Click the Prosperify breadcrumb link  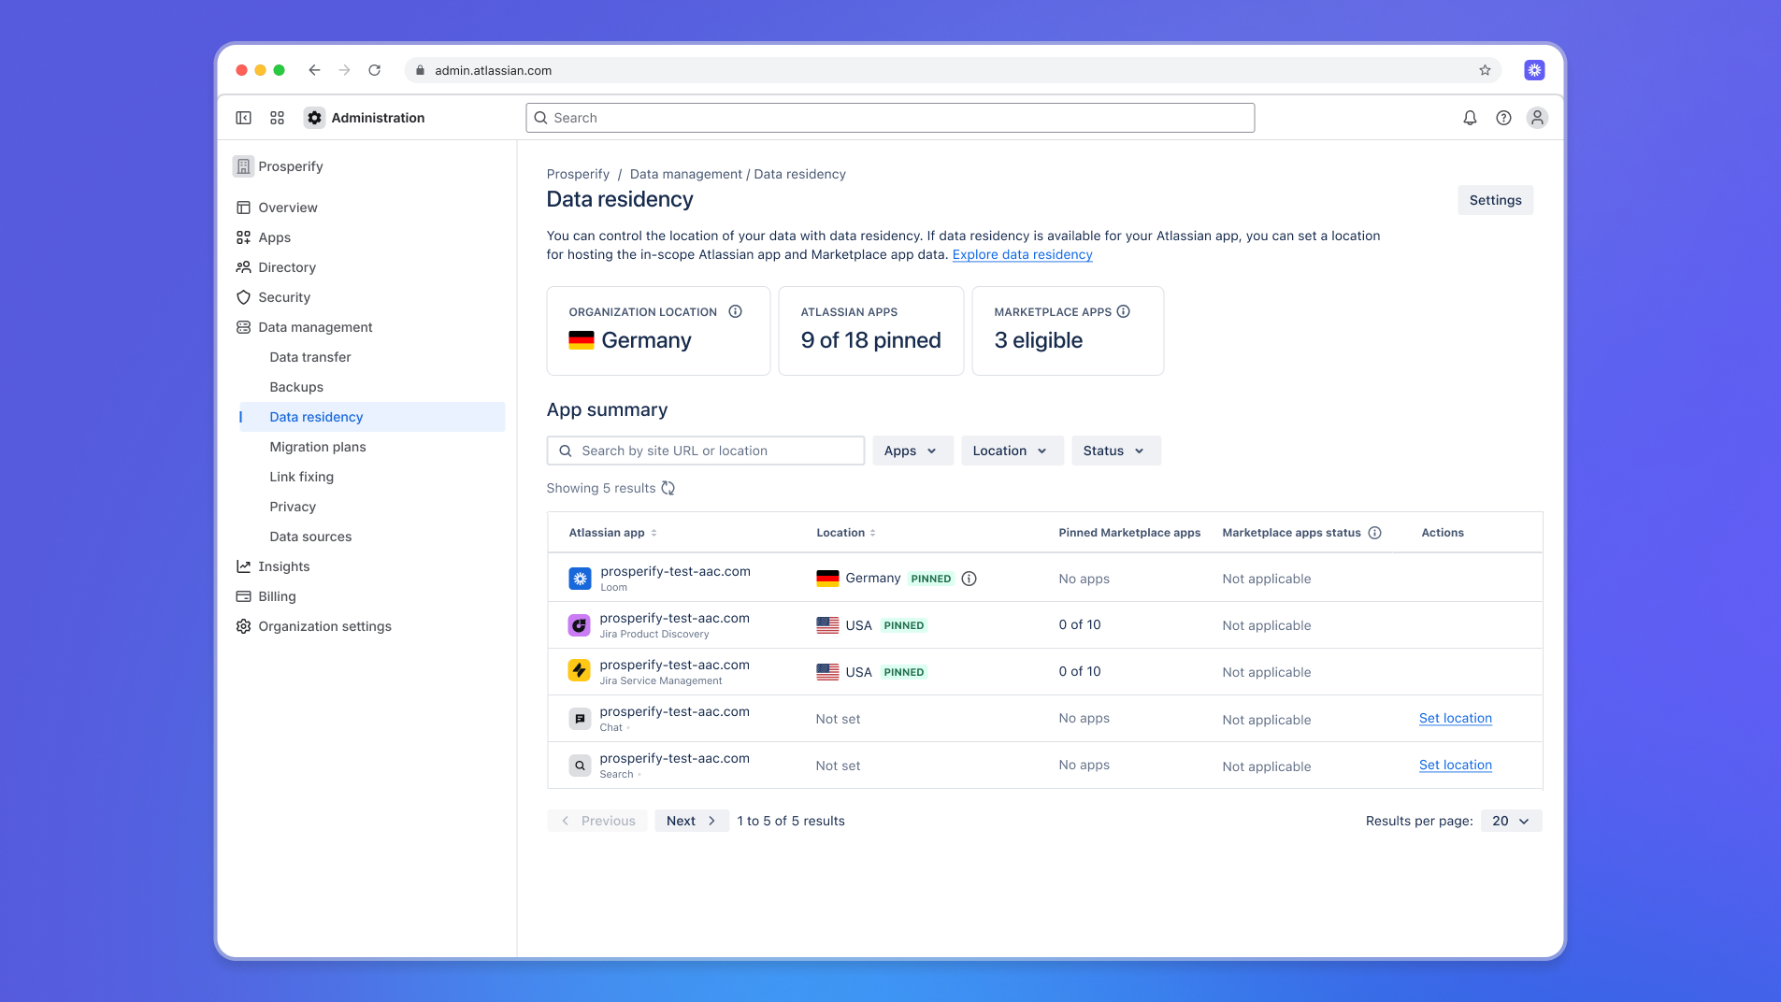pyautogui.click(x=578, y=174)
